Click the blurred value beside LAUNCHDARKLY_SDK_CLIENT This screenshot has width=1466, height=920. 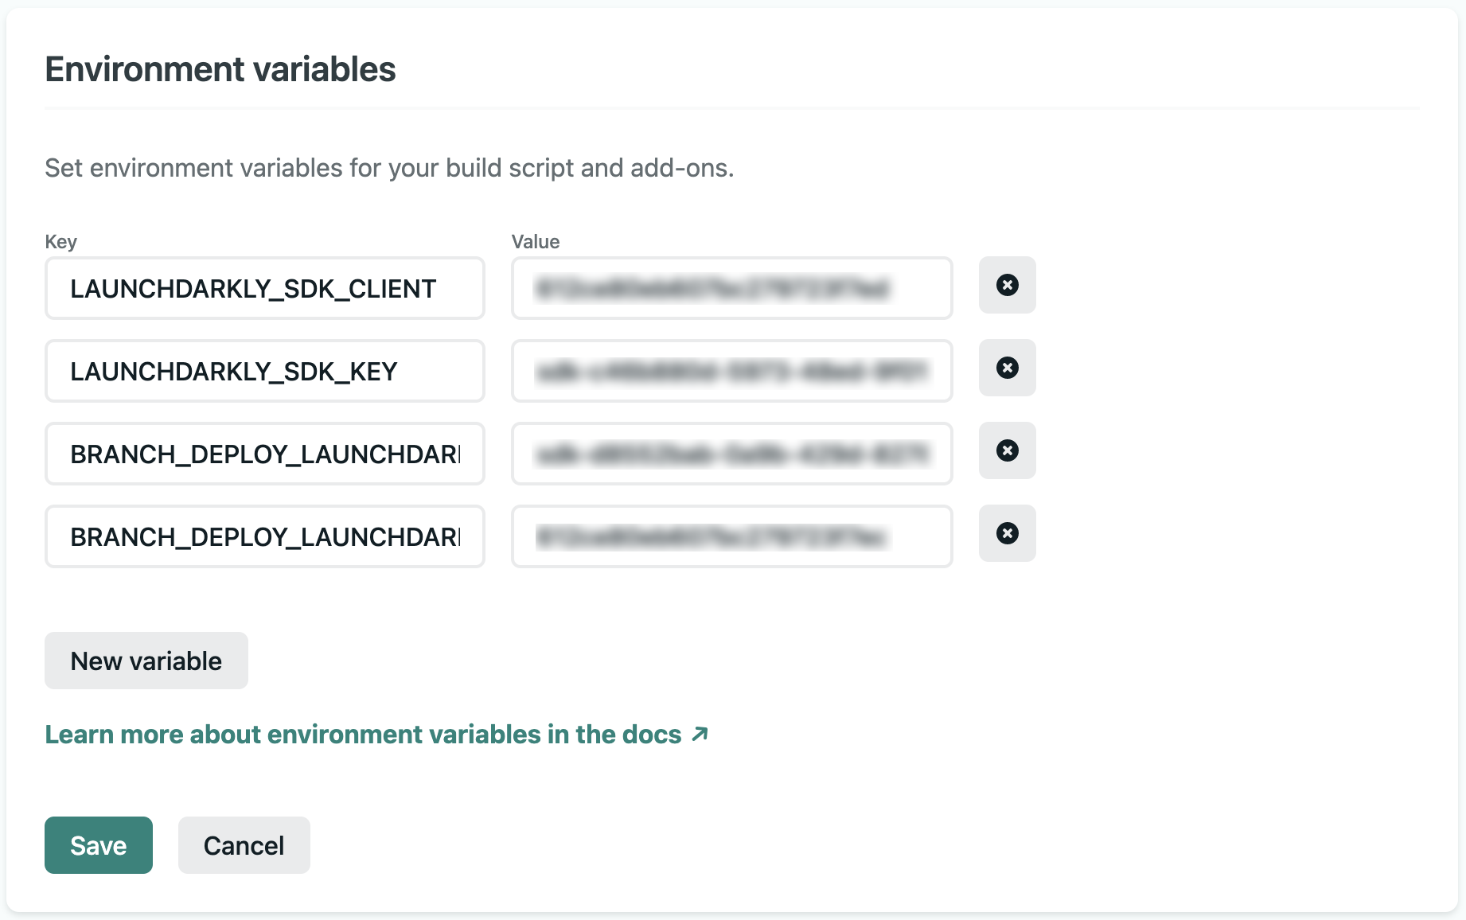[731, 288]
